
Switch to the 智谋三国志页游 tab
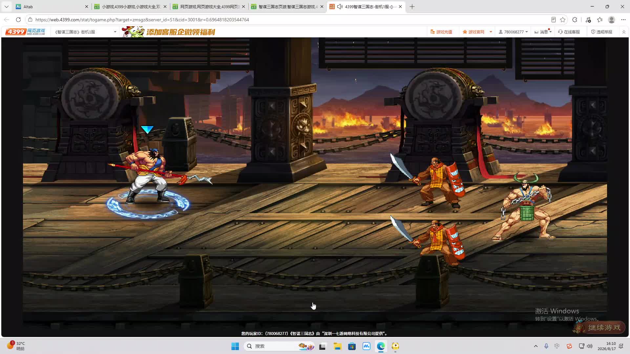click(x=287, y=7)
